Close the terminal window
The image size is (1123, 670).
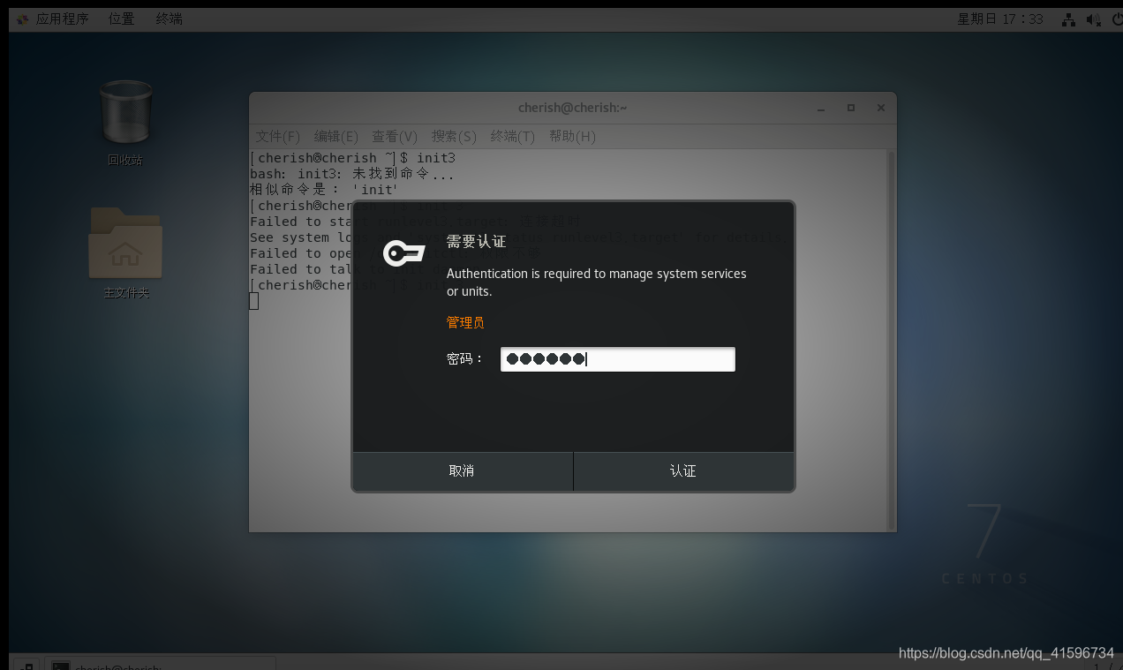[x=880, y=108]
